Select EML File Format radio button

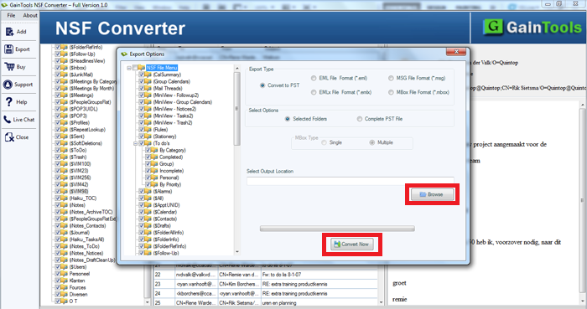click(x=314, y=78)
